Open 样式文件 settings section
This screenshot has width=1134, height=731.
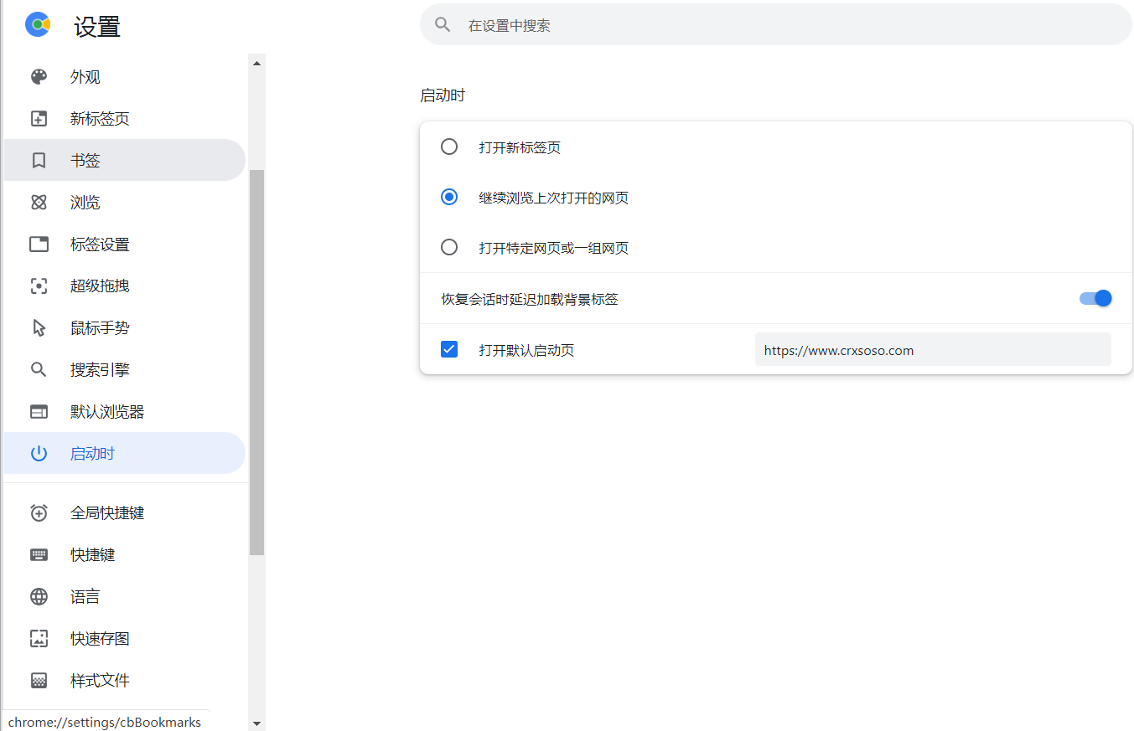[x=125, y=680]
